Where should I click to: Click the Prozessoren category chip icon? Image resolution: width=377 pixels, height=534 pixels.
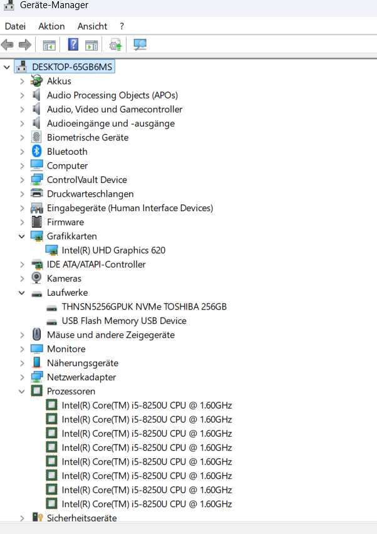[x=37, y=391]
